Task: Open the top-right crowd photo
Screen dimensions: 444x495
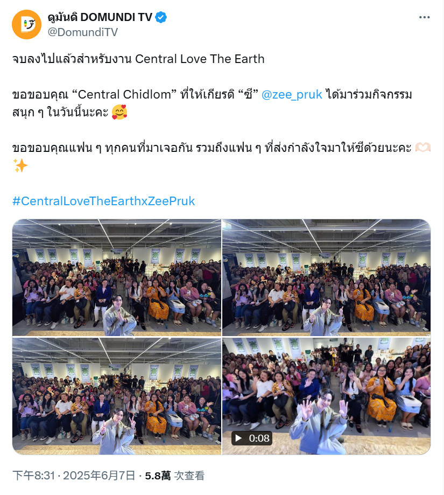Action: pos(326,277)
